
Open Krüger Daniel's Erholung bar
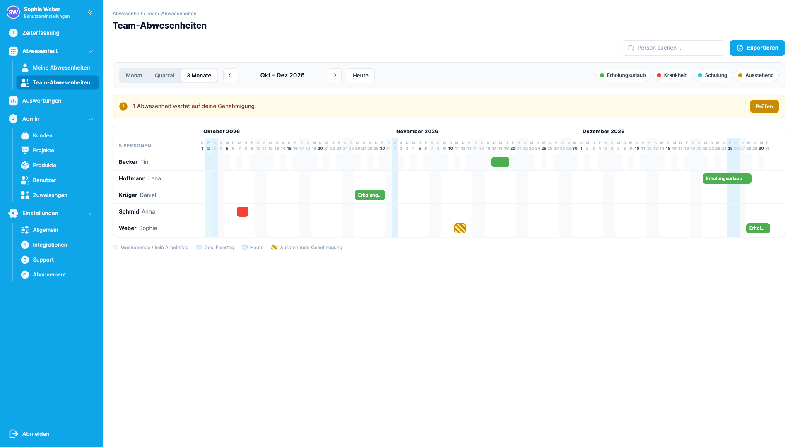pos(370,195)
